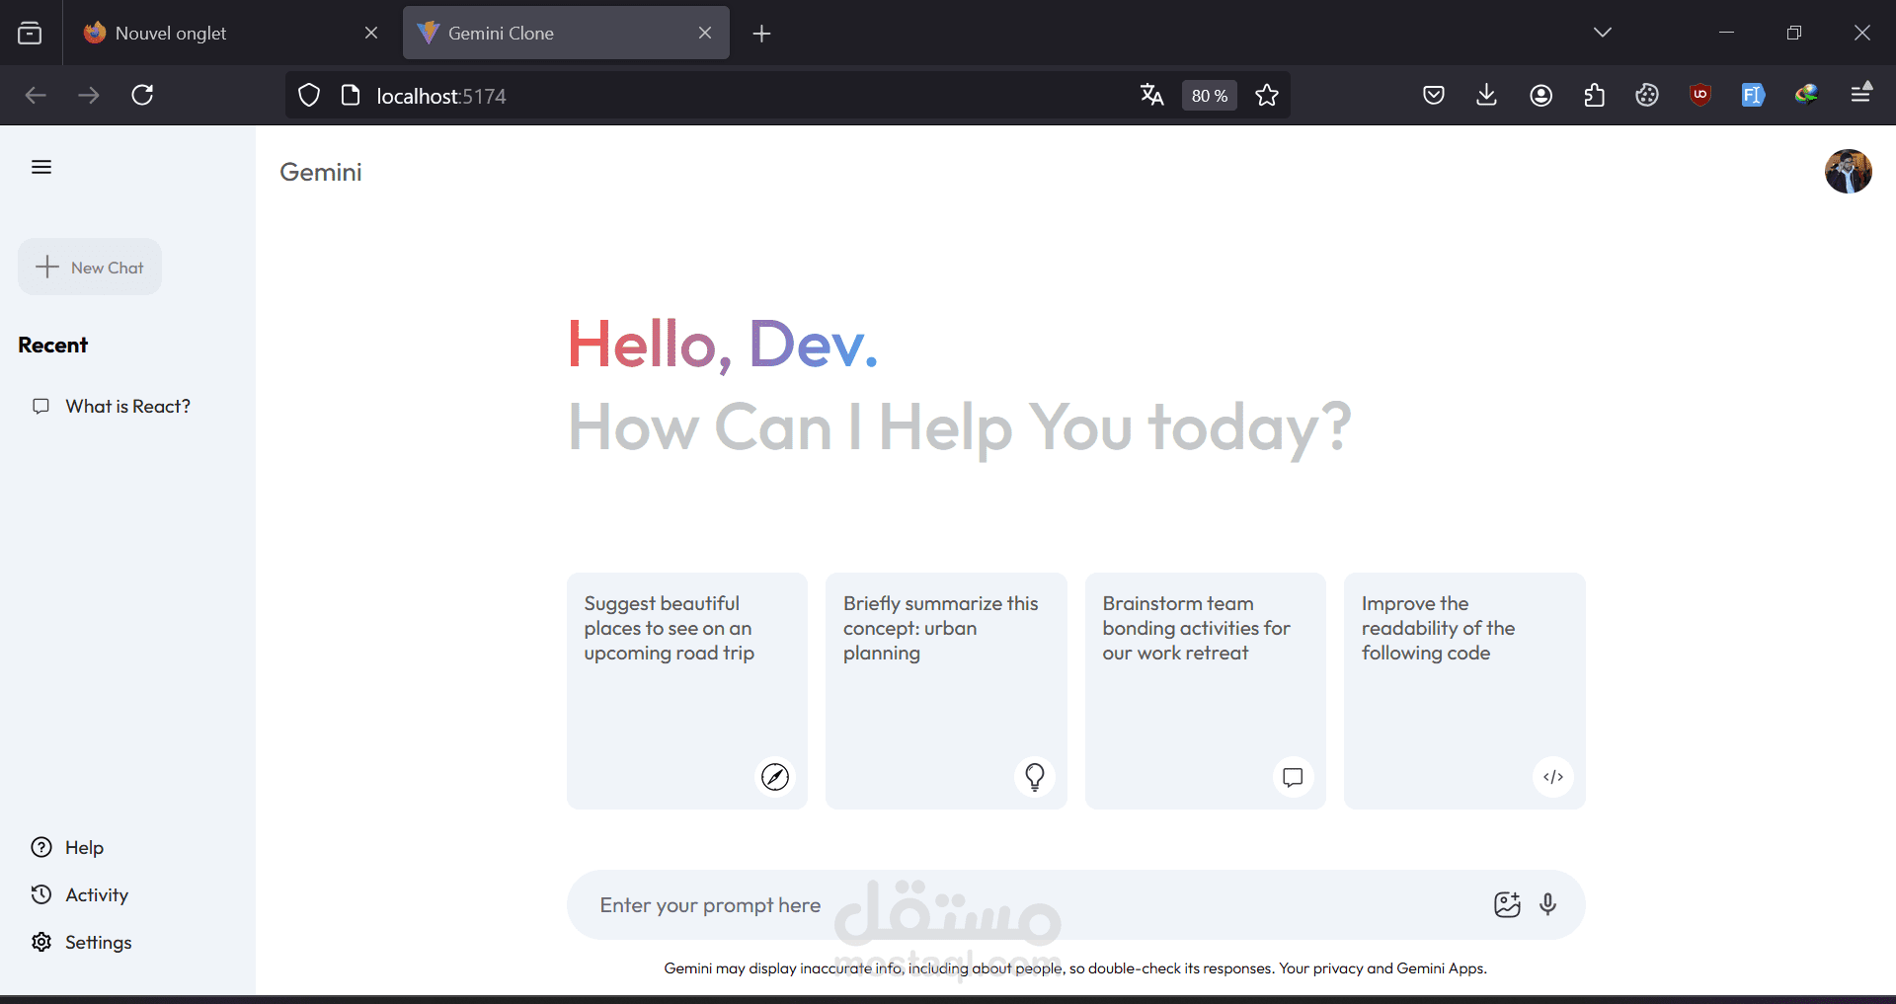Open the uBlock Origin extension
The height and width of the screenshot is (1004, 1896).
click(x=1700, y=95)
